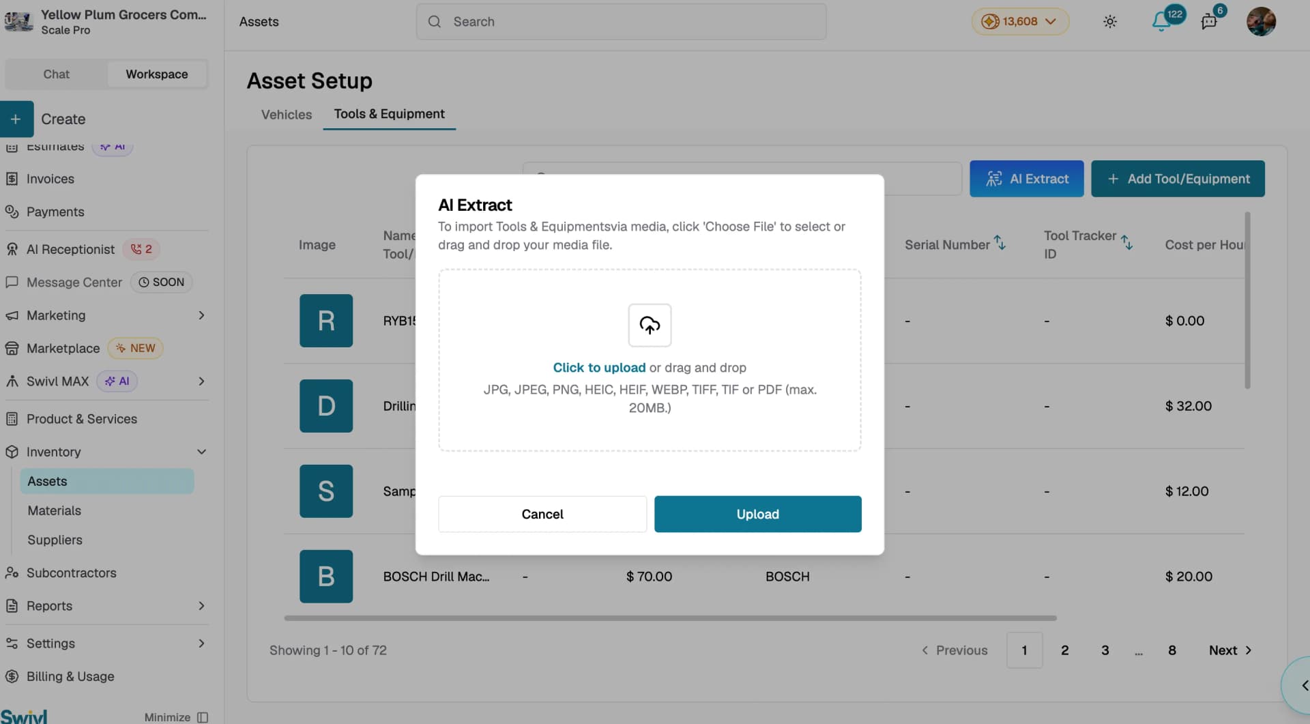The height and width of the screenshot is (724, 1310).
Task: Select the Tools & Equipment tab
Action: pyautogui.click(x=389, y=114)
